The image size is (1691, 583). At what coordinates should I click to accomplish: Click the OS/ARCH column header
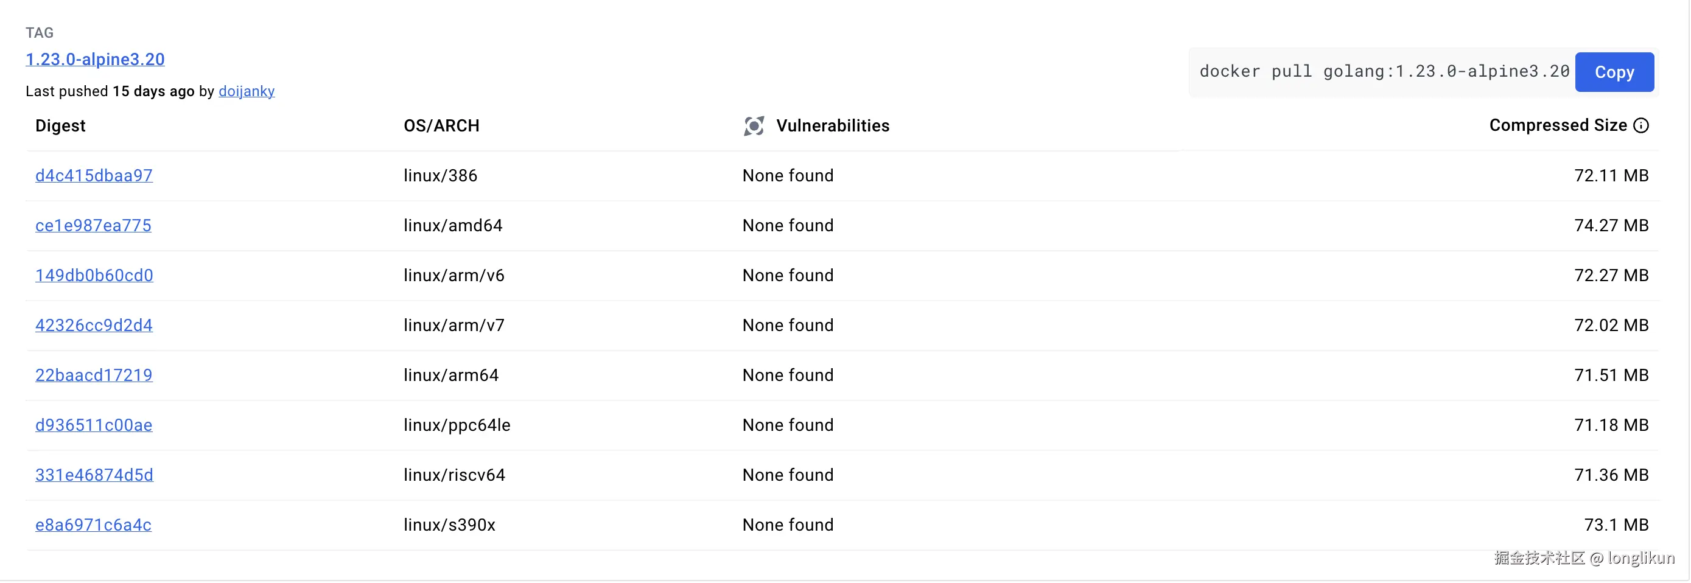coord(441,125)
